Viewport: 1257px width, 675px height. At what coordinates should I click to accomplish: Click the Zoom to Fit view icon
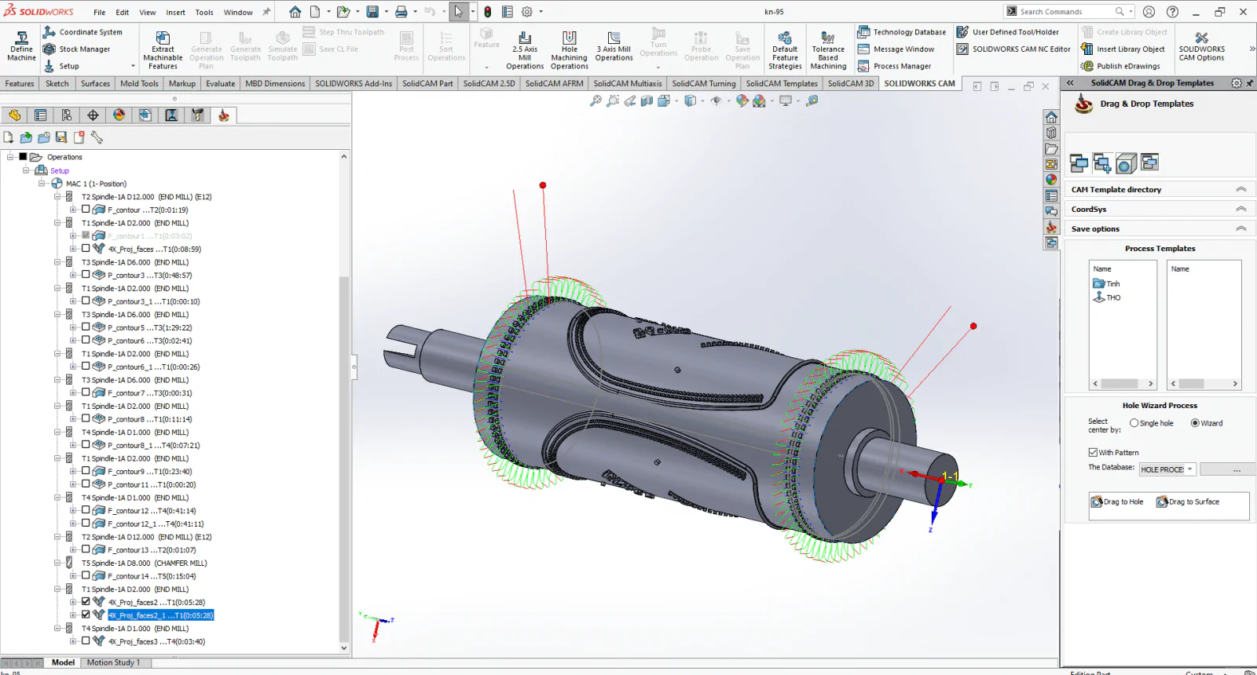coord(596,100)
